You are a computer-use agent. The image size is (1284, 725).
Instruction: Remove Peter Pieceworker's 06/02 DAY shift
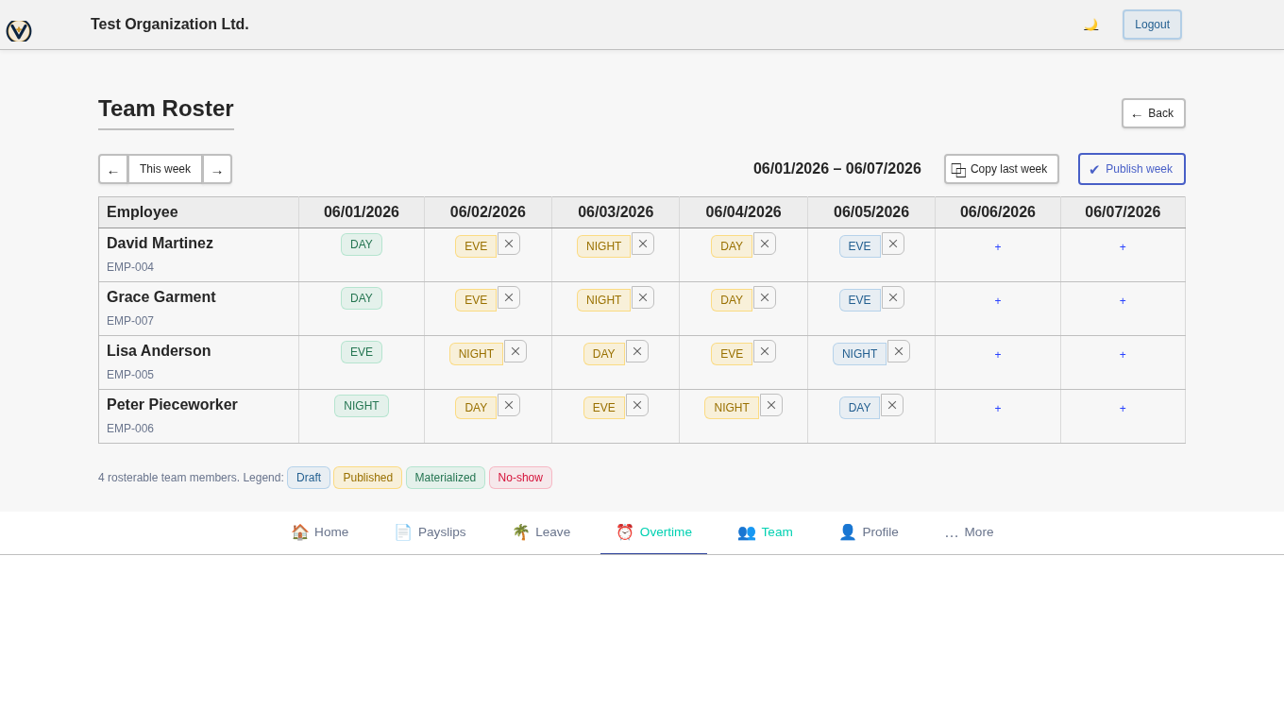tap(509, 405)
